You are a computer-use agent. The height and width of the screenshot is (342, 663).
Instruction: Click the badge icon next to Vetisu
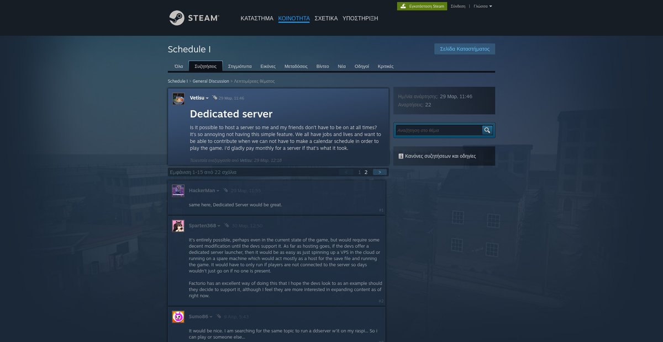(214, 98)
